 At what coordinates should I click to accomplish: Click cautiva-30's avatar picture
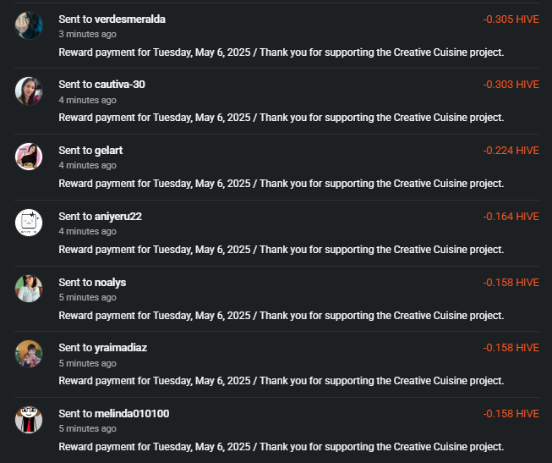click(29, 91)
